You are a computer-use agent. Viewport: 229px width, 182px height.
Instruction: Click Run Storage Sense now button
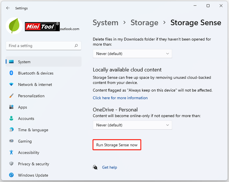[x=117, y=145]
